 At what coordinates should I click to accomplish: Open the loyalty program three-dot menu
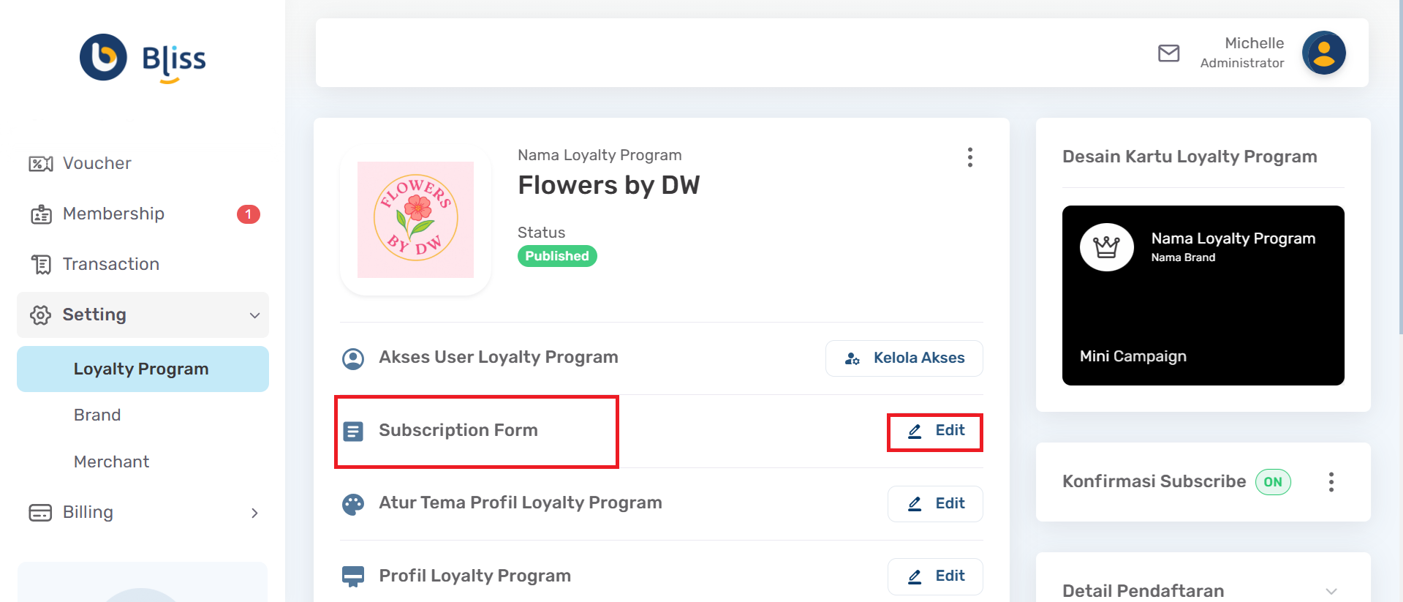coord(969,157)
